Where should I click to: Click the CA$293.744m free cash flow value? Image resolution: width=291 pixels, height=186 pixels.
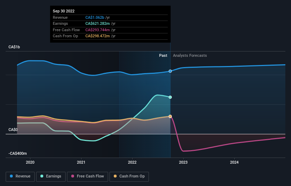(x=97, y=30)
